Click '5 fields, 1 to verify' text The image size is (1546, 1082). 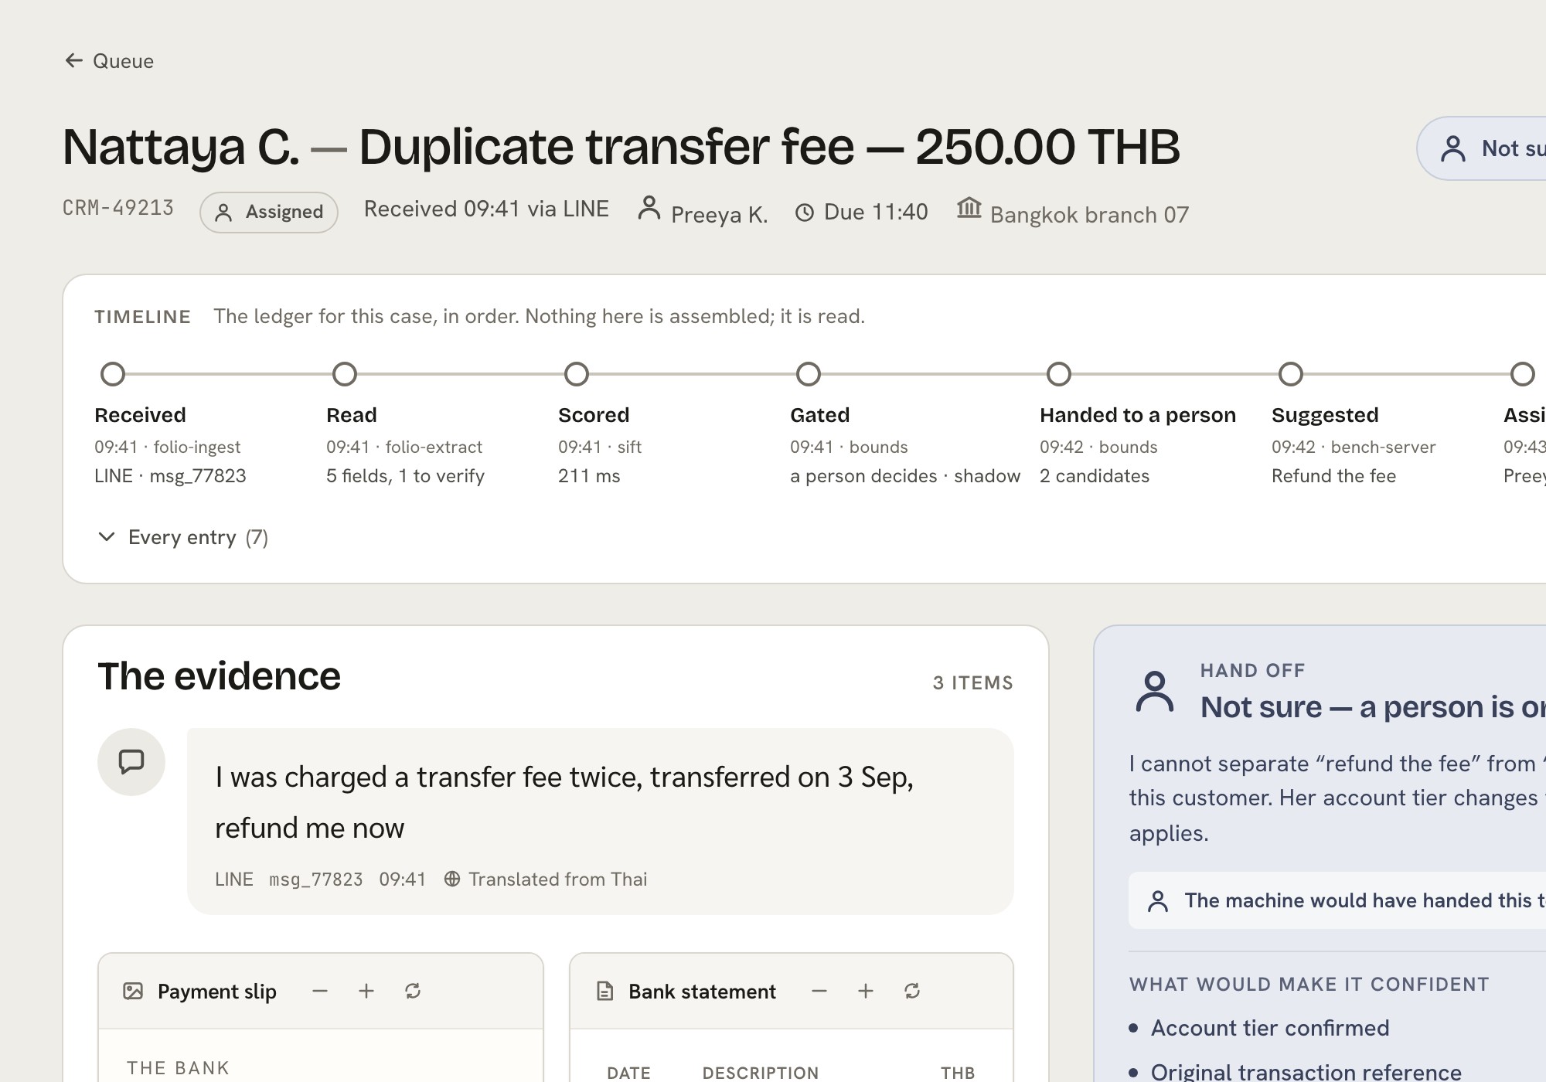tap(405, 476)
